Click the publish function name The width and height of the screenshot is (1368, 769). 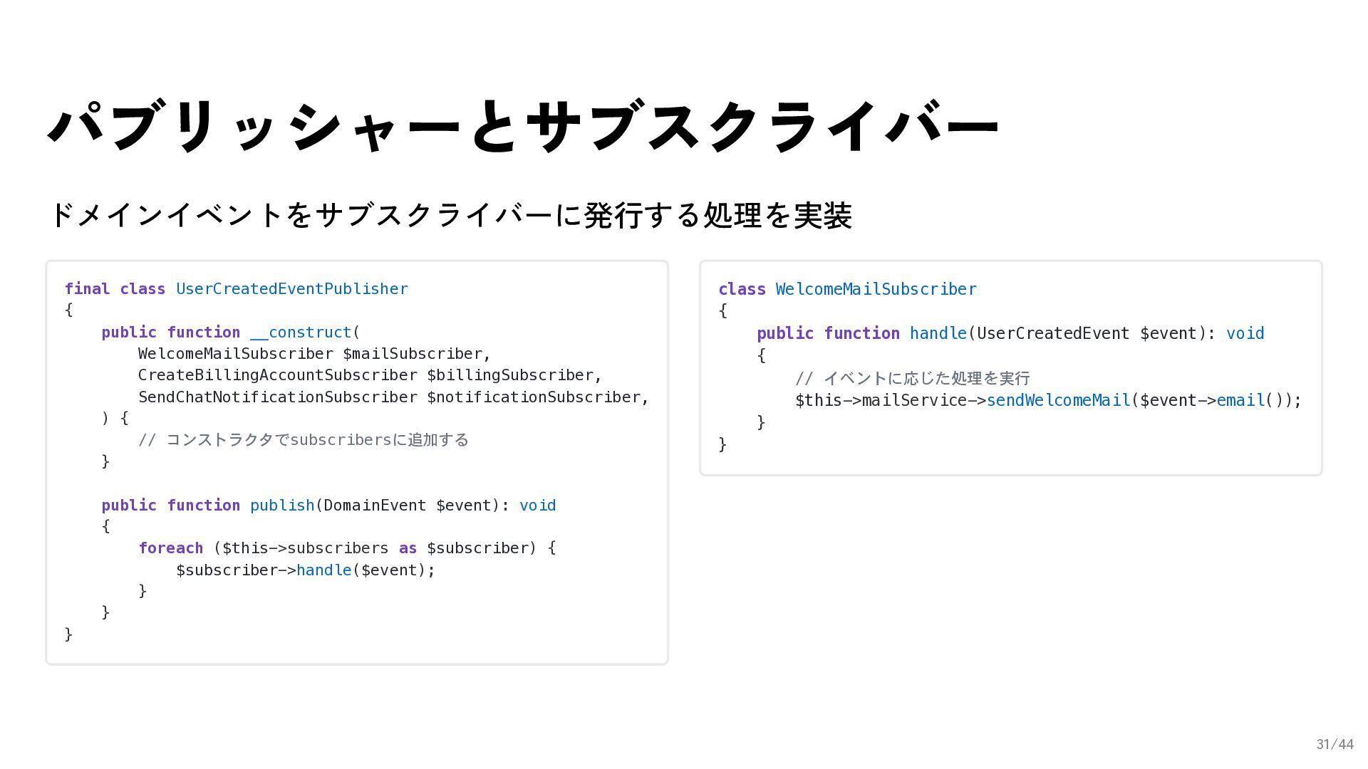coord(282,506)
